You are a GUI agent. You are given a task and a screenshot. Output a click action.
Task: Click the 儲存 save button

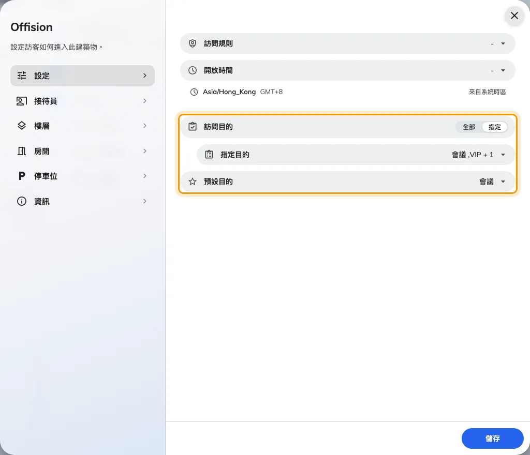[493, 438]
